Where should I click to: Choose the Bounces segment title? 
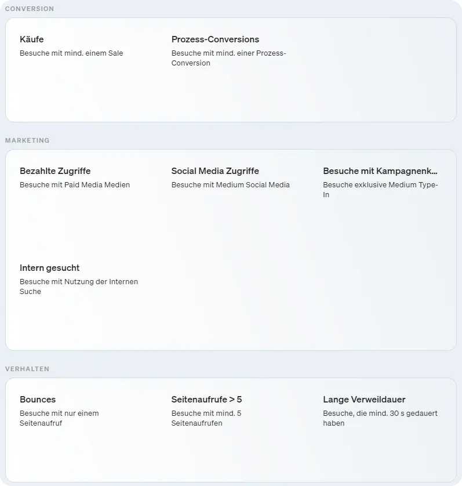click(38, 400)
